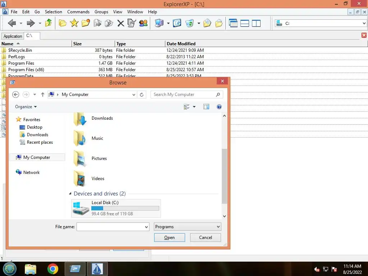Click the File name input field
The image size is (368, 276).
point(110,227)
